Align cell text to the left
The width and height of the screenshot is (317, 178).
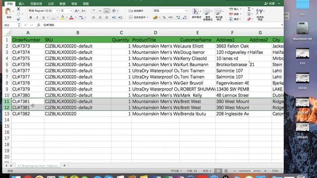coord(94,18)
